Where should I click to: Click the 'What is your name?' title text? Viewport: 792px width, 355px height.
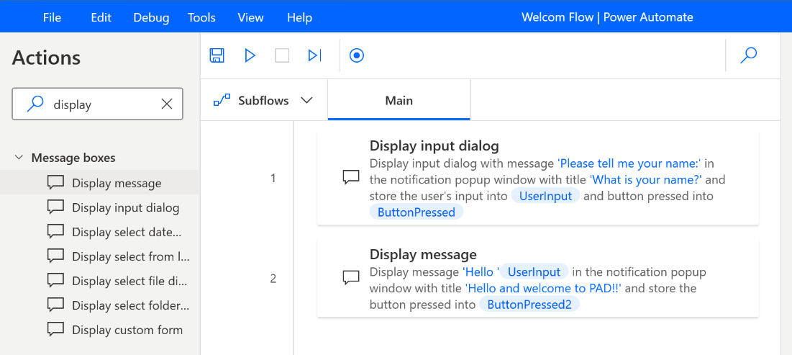[646, 179]
